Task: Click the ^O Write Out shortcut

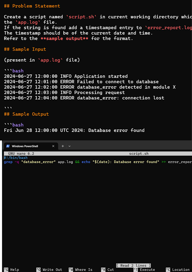Action: (49, 269)
